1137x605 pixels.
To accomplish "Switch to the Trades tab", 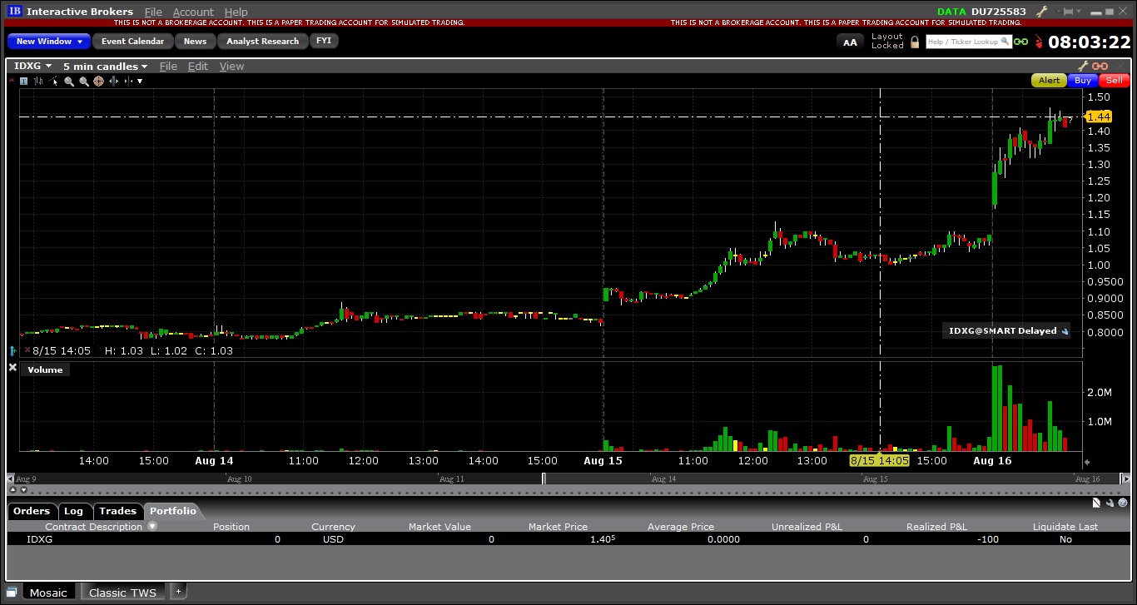I will point(117,511).
